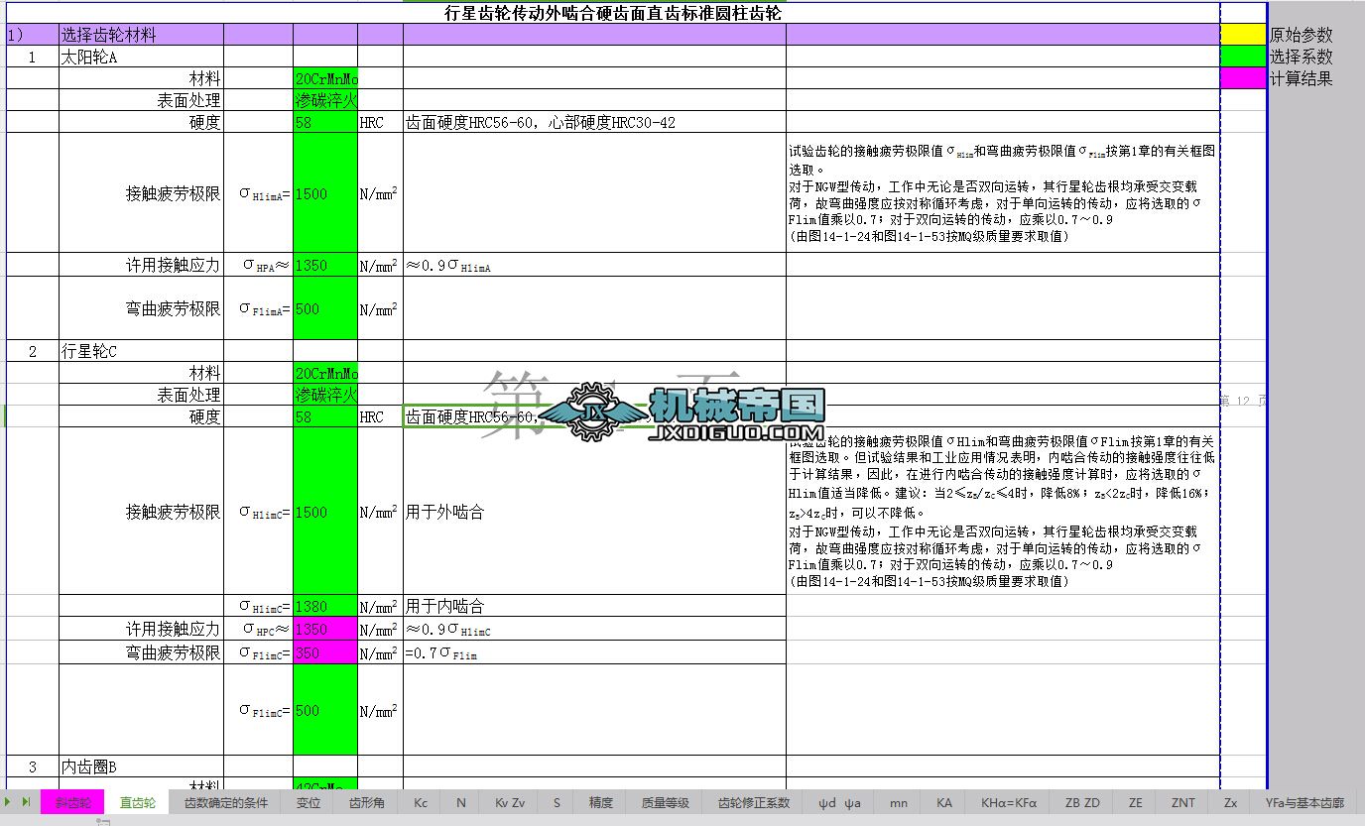Click the 渗碳淬火 cell under 太阳轮A
The image size is (1365, 826).
(x=325, y=100)
